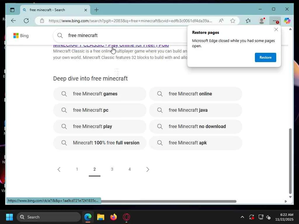Open Microsoft Edge from the taskbar

[x=88, y=217]
